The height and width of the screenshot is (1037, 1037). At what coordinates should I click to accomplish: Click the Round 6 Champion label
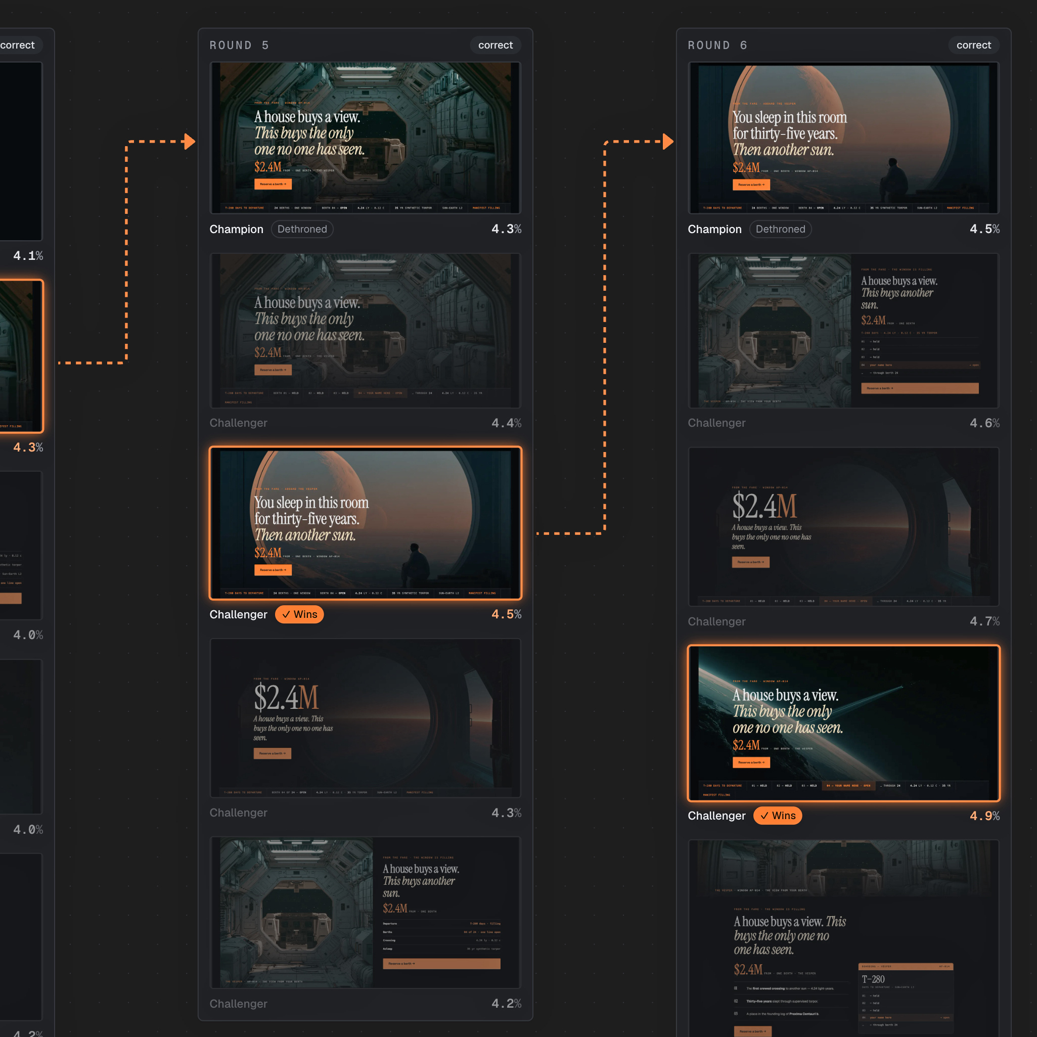715,229
